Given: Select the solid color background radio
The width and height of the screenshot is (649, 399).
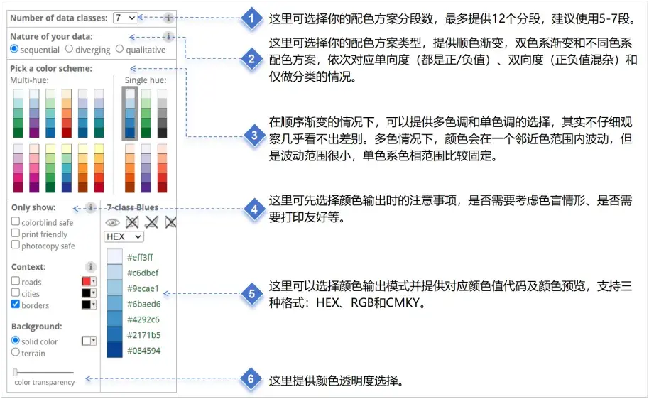Looking at the screenshot, I should [16, 340].
